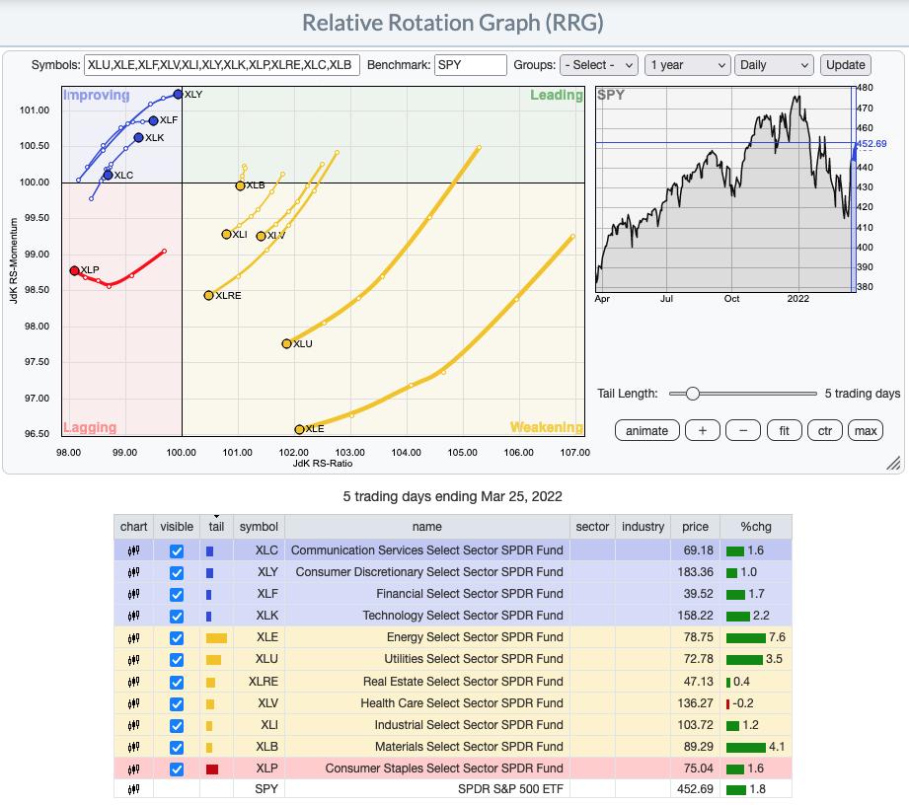Open chart icon in XLRE row
Screen dimensions: 909x805
click(x=134, y=682)
